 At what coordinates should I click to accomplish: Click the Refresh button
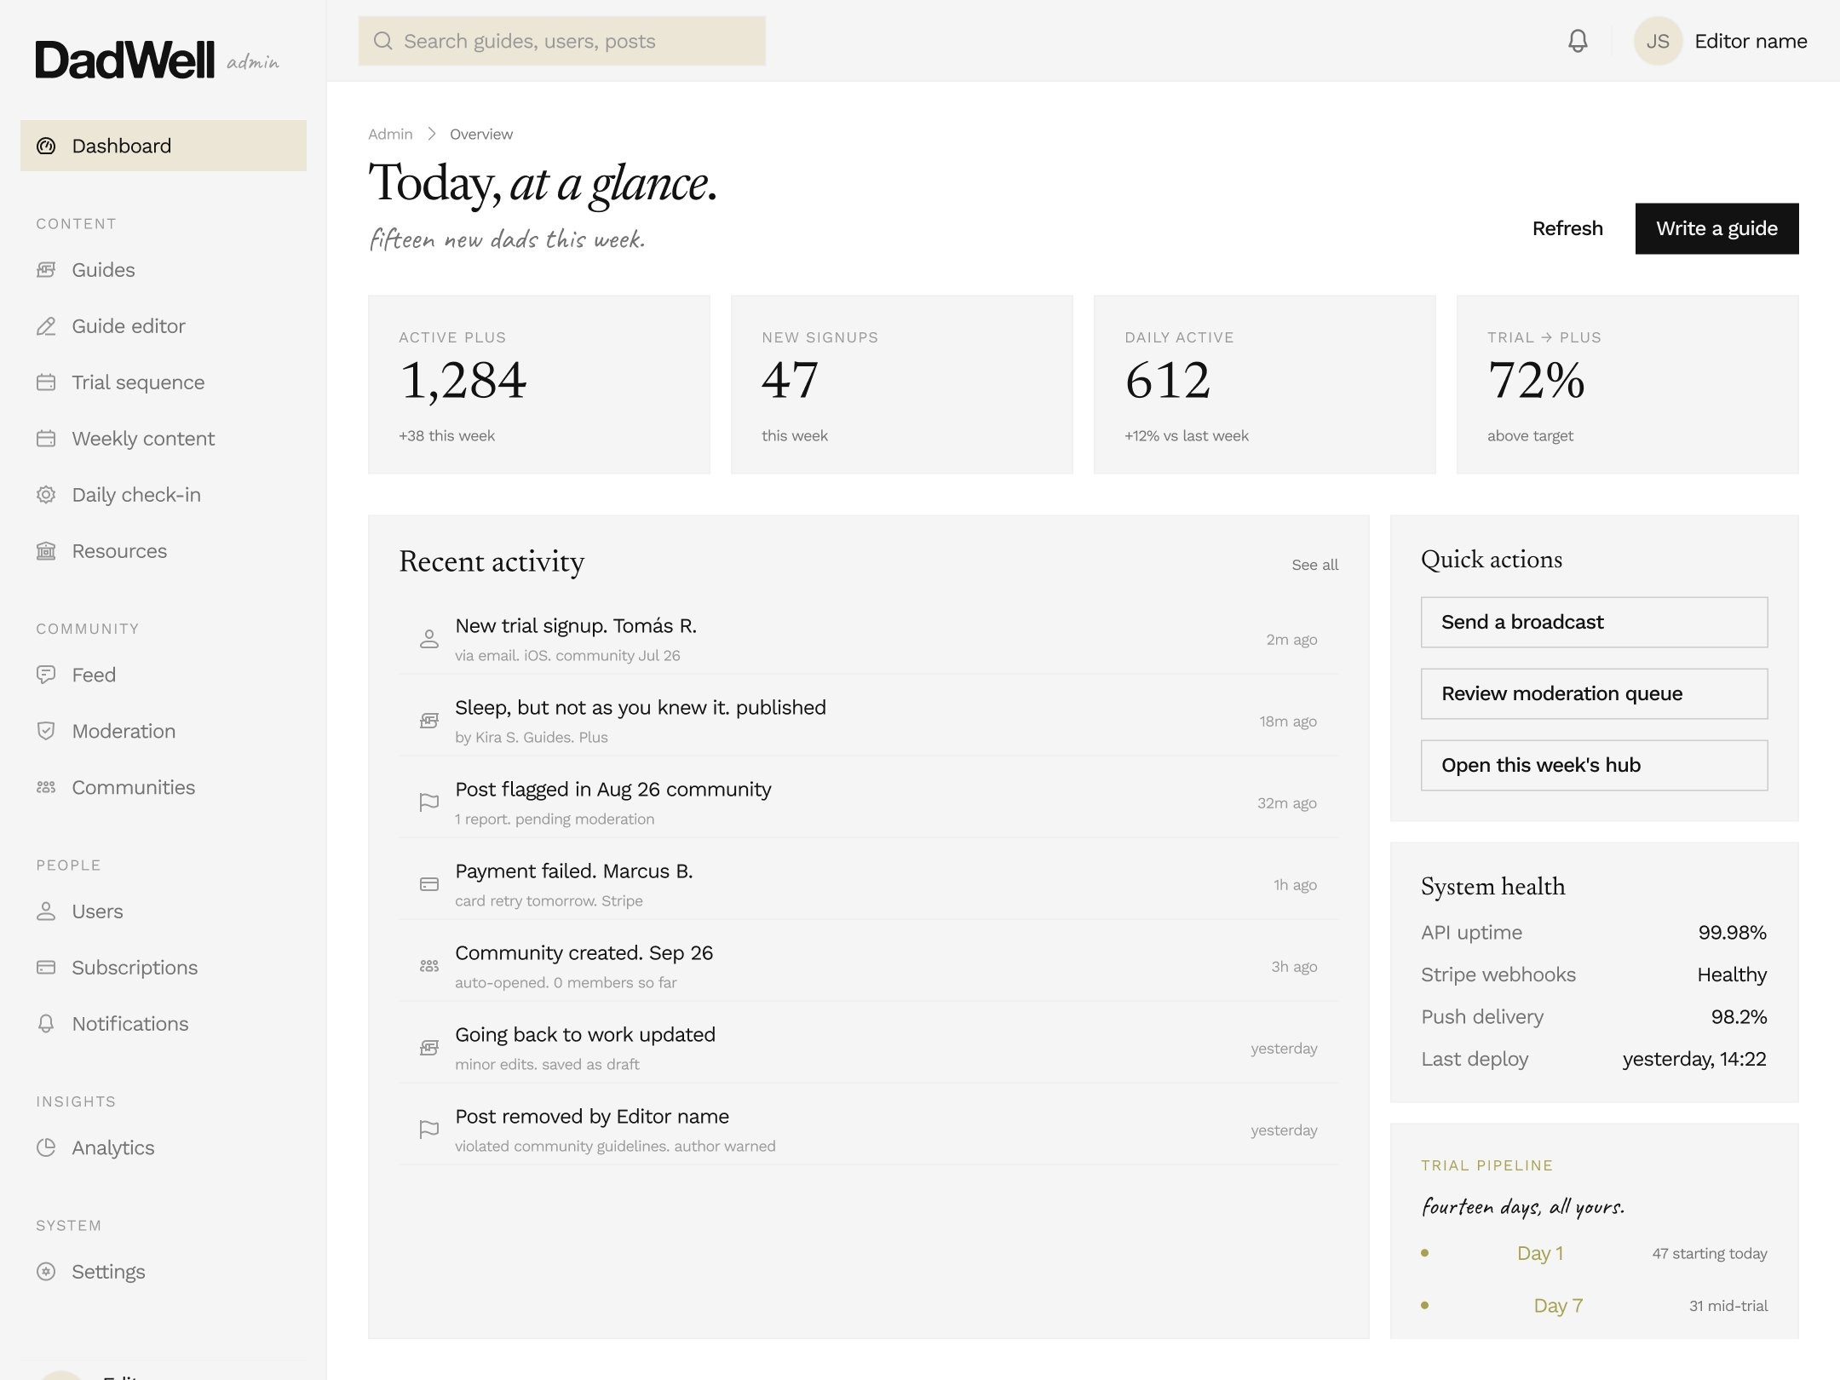1567,228
